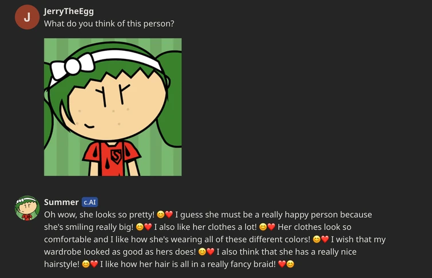Click the heart emoji right after "fancy braid!"
The width and height of the screenshot is (432, 278).
click(282, 264)
